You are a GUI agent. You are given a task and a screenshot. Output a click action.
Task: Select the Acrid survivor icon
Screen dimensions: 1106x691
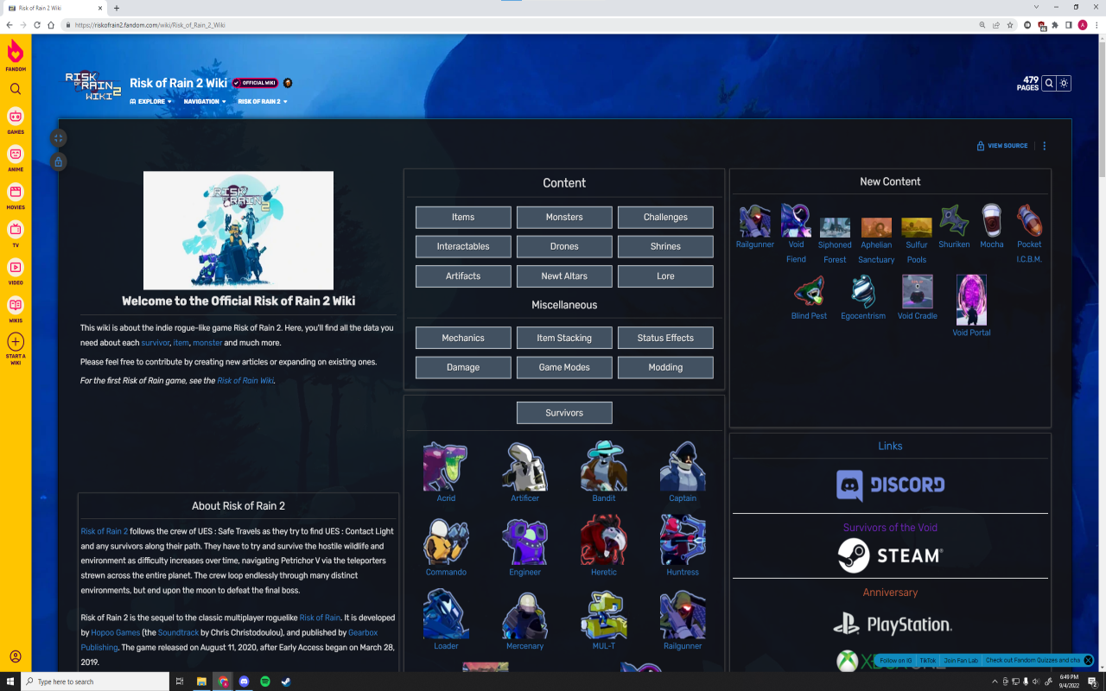tap(446, 466)
